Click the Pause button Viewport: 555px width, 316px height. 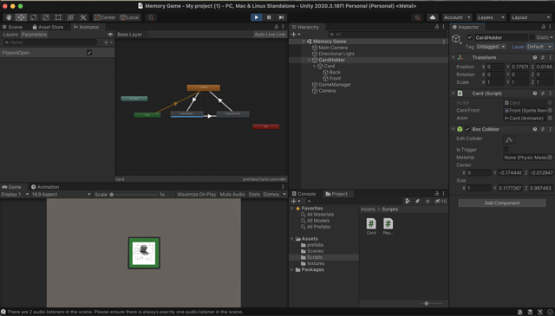click(x=269, y=17)
